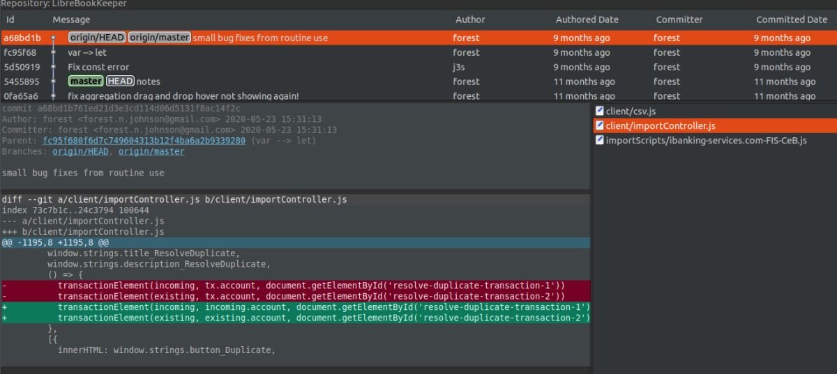
Task: Click 'innerHTML: window.strings.button_Duplicate' line
Action: pos(167,350)
